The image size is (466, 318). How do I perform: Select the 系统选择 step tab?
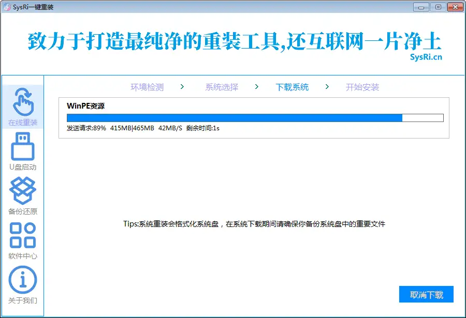coord(222,87)
